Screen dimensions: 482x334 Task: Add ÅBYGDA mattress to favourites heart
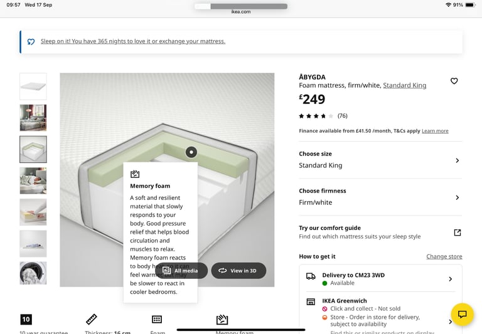(454, 81)
